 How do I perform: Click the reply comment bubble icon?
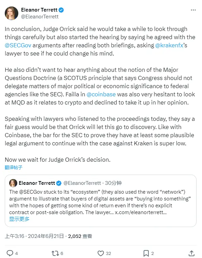(10, 253)
